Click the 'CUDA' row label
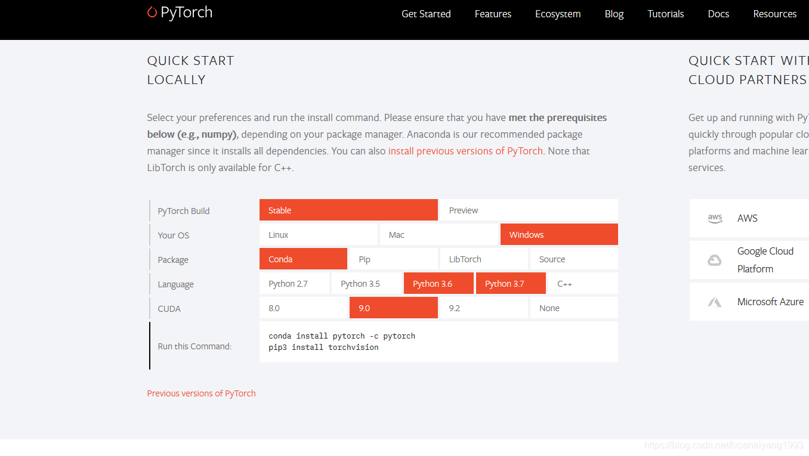 tap(169, 309)
